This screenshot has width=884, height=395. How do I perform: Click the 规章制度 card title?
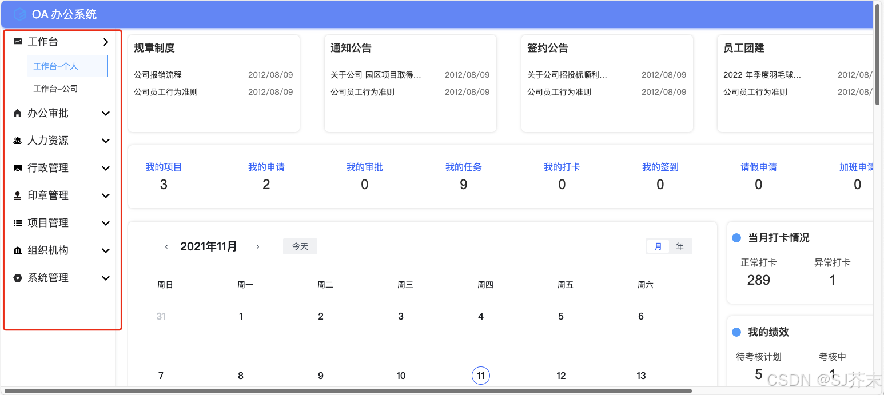(154, 48)
